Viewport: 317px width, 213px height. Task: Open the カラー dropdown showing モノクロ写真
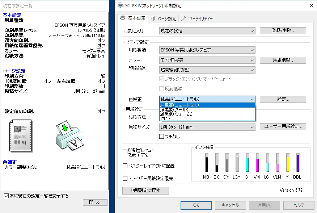(x=207, y=60)
